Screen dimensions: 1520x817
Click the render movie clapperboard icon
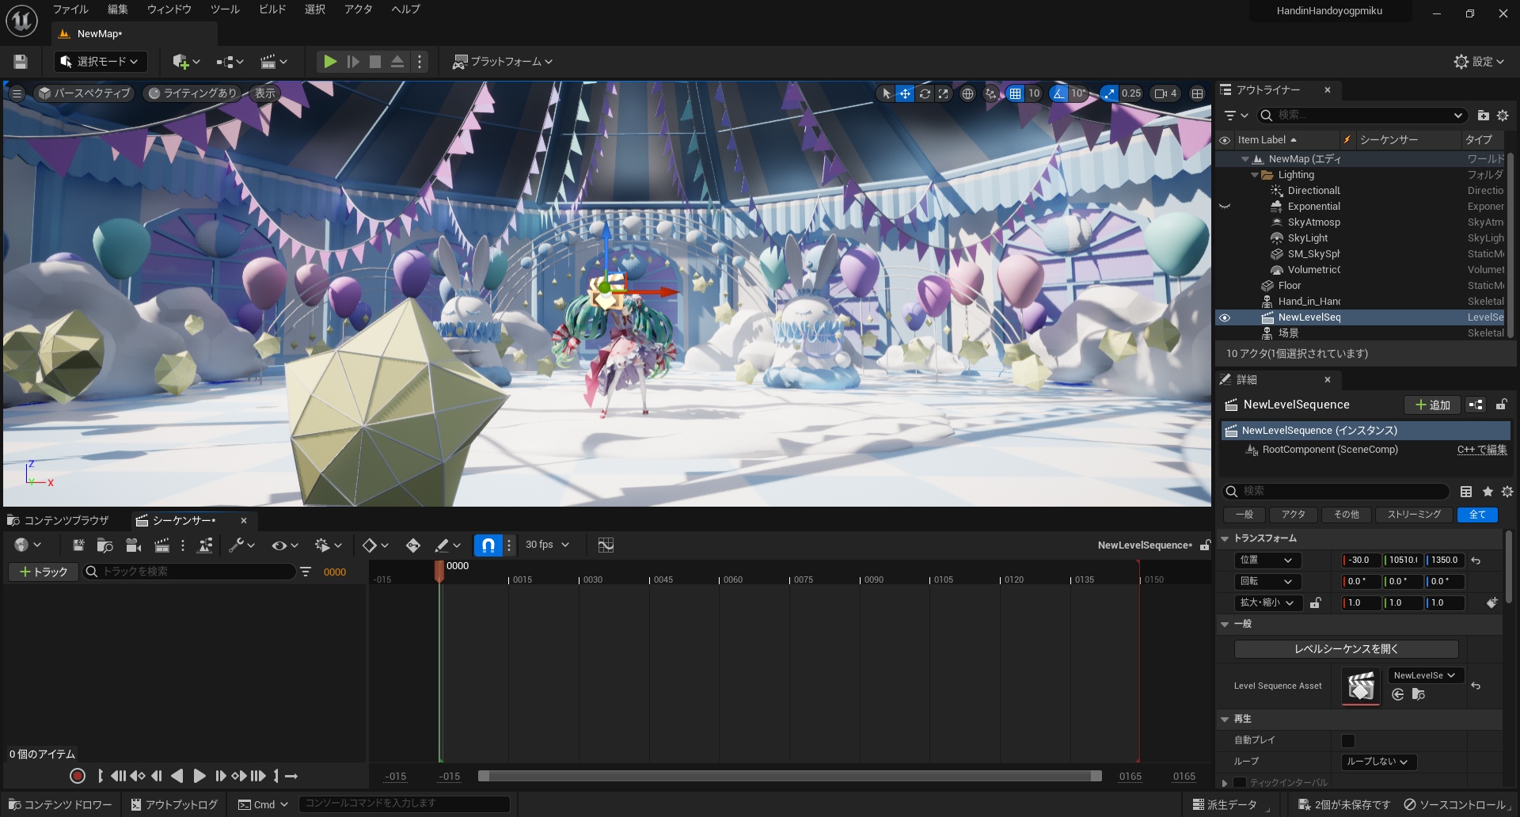click(161, 545)
